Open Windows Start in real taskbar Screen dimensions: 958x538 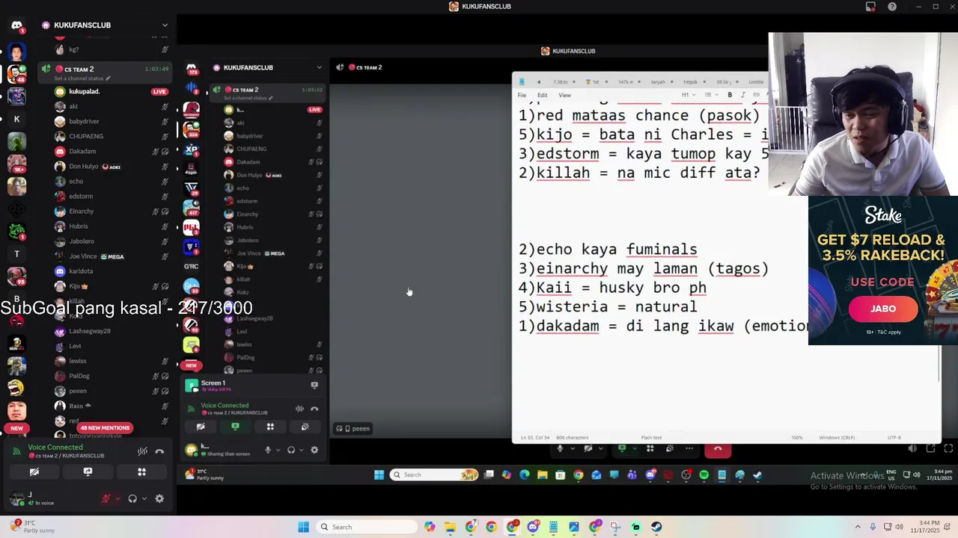click(303, 527)
